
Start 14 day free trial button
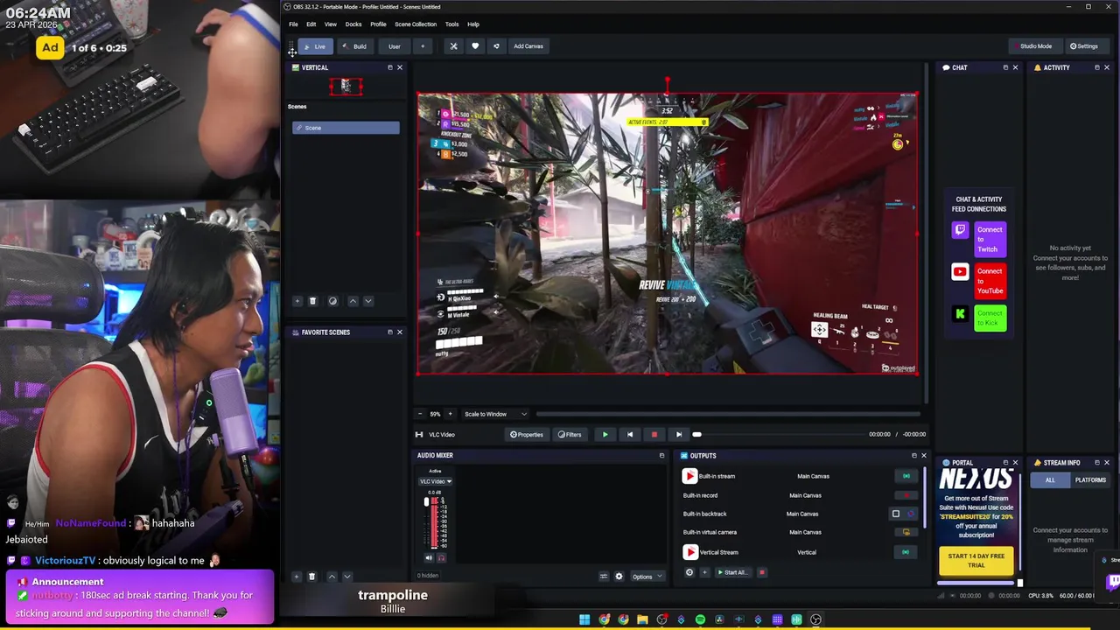976,561
